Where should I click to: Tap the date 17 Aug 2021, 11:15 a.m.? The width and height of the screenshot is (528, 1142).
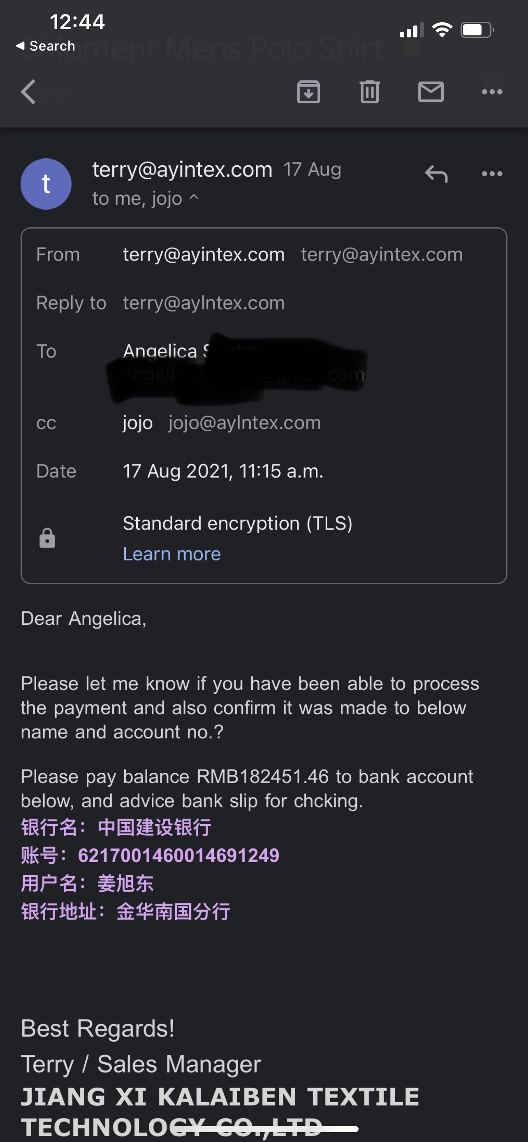223,471
